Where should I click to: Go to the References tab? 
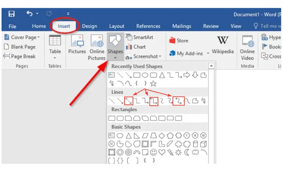[x=148, y=26]
